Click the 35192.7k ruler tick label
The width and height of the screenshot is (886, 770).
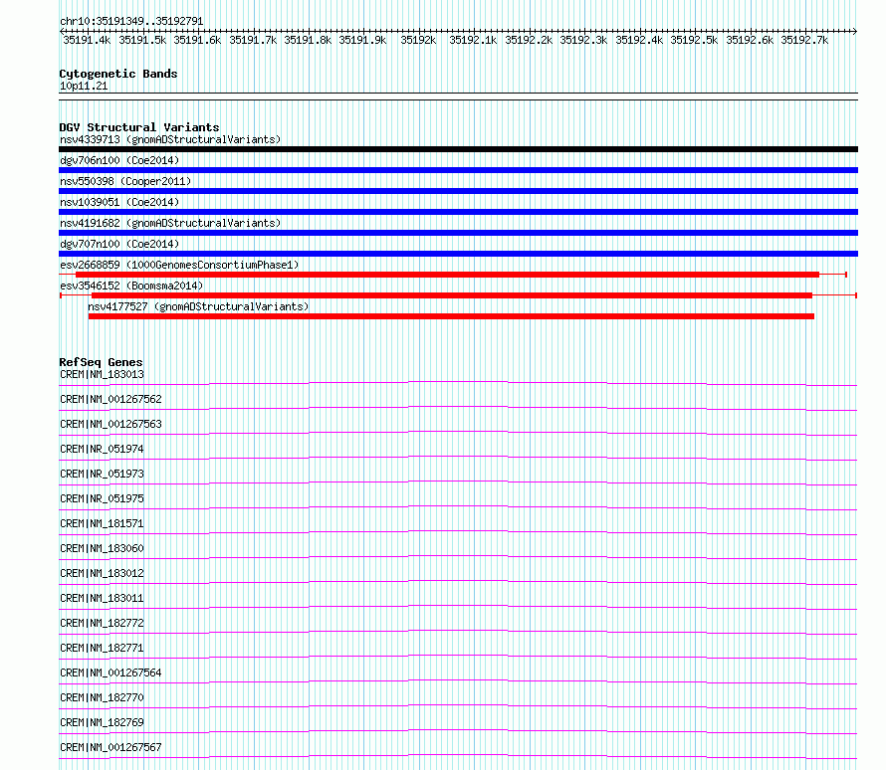804,40
